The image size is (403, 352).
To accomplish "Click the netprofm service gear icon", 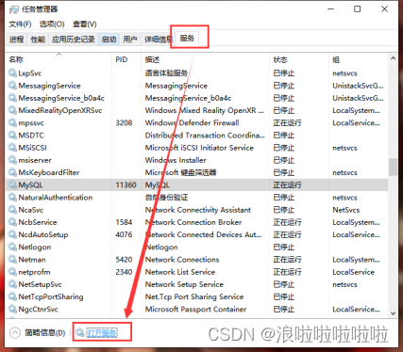I will 12,272.
